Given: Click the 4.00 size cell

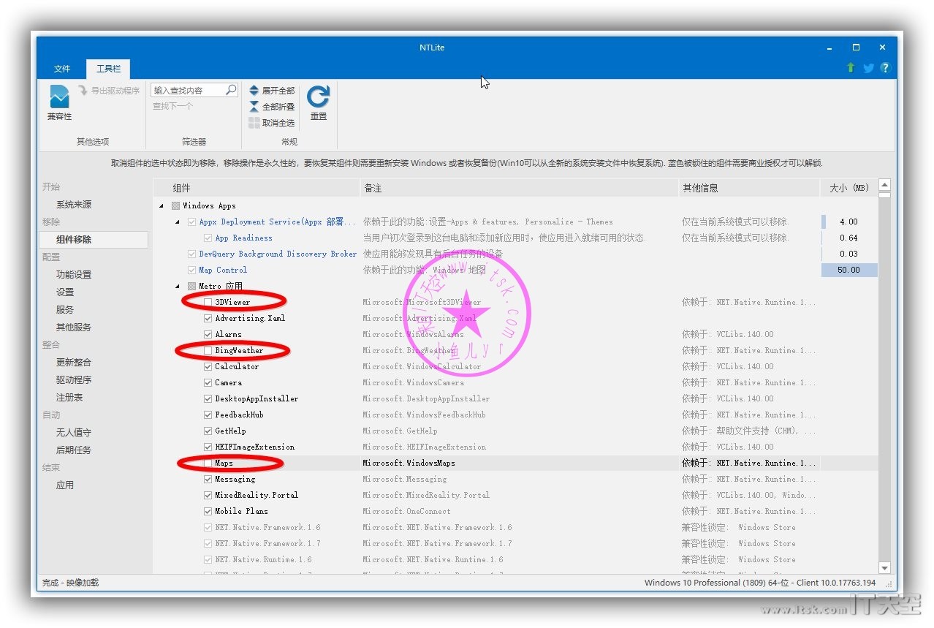Looking at the screenshot, I should (849, 222).
